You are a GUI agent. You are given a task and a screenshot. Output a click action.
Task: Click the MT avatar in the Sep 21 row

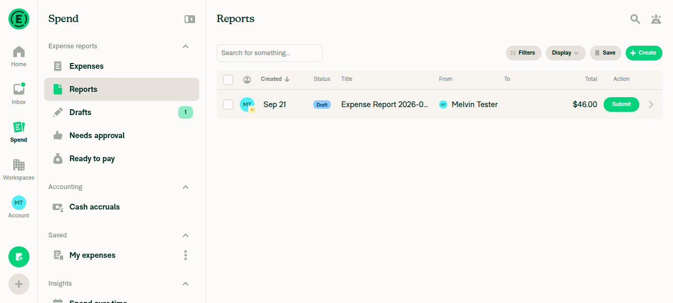[x=247, y=105]
